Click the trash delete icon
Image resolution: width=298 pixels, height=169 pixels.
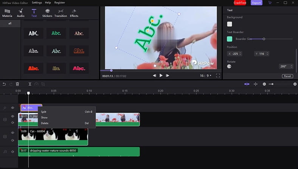click(x=17, y=84)
